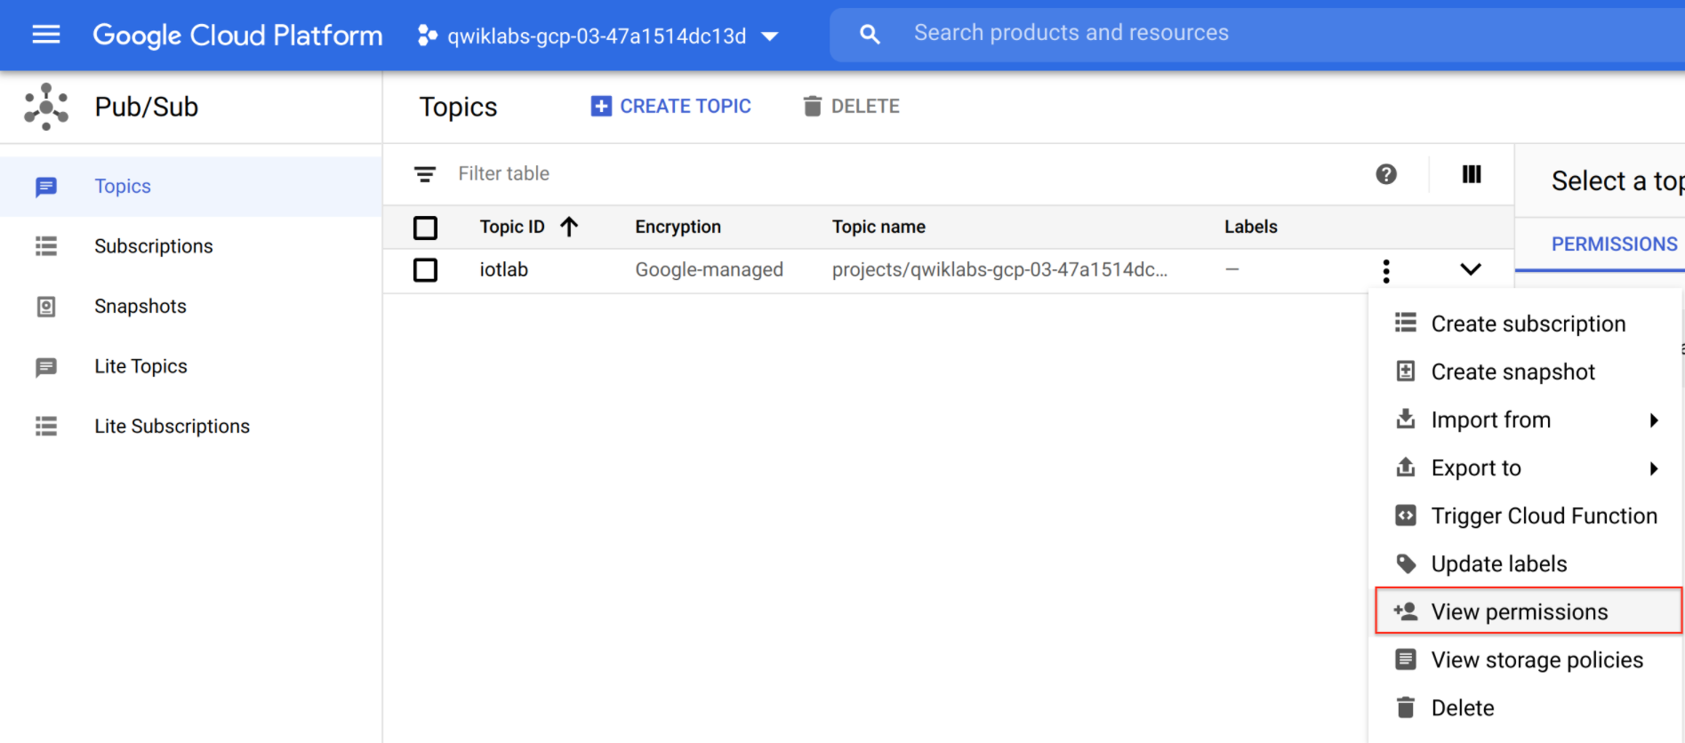
Task: Choose Create snapshot from the context menu
Action: coord(1526,372)
